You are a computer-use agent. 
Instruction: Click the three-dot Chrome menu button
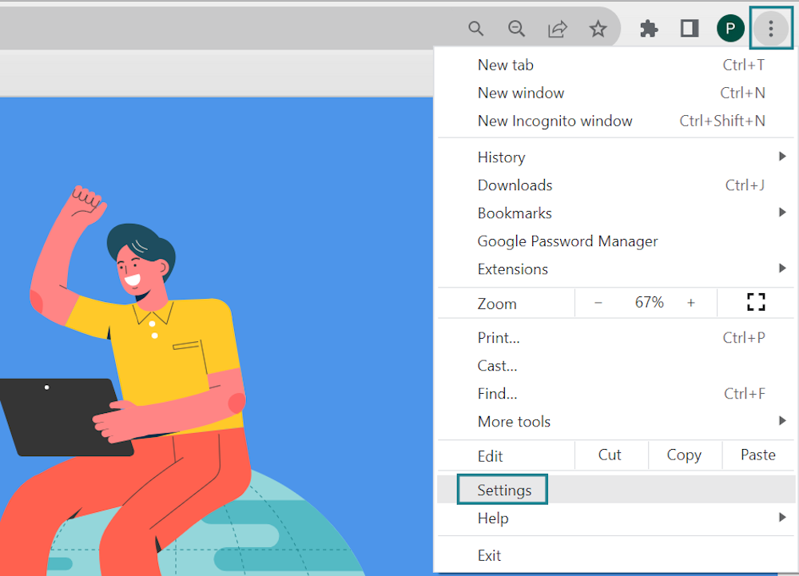click(x=770, y=30)
